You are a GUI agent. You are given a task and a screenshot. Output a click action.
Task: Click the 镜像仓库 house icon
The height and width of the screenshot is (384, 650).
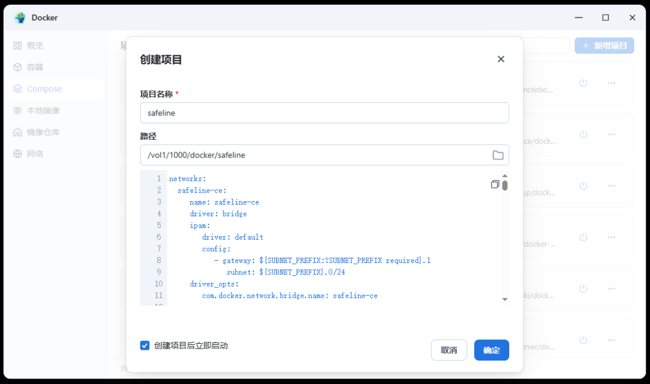pos(17,132)
